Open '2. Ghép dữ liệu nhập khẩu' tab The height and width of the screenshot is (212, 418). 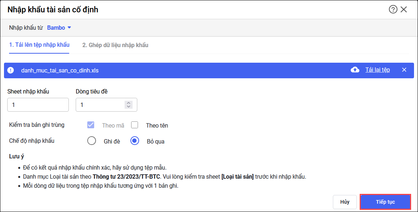point(115,45)
